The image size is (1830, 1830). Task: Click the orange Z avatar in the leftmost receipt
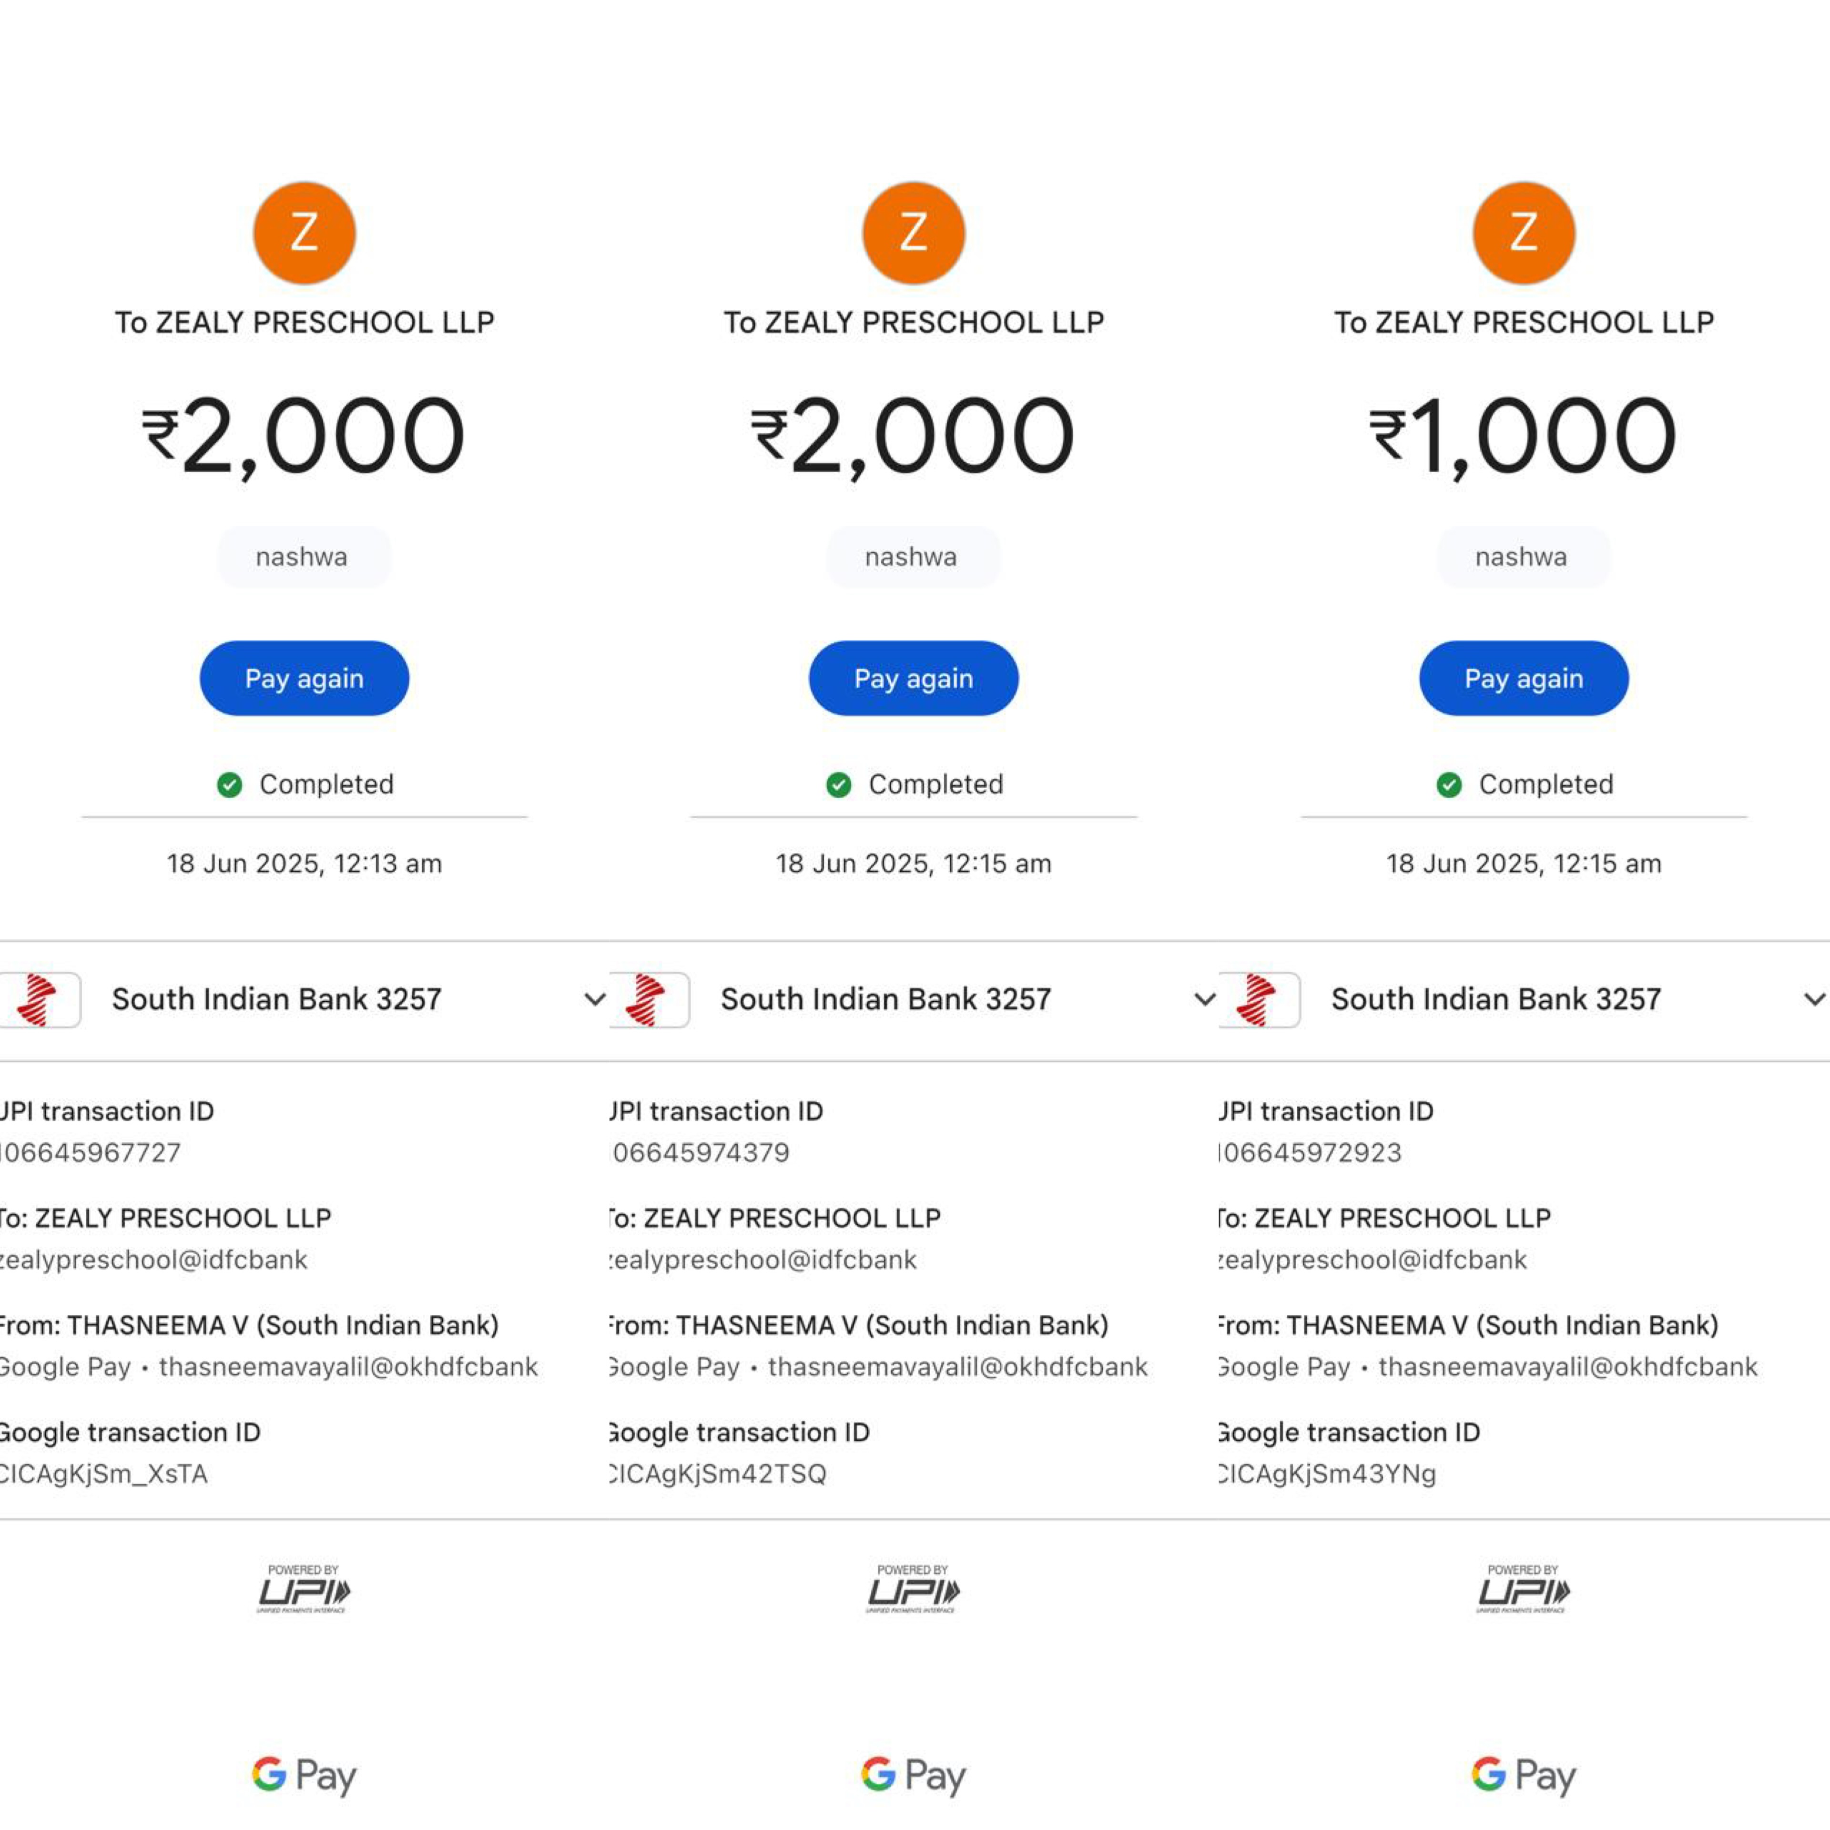[x=304, y=233]
